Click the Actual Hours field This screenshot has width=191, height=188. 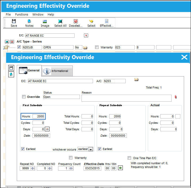[x=167, y=116]
